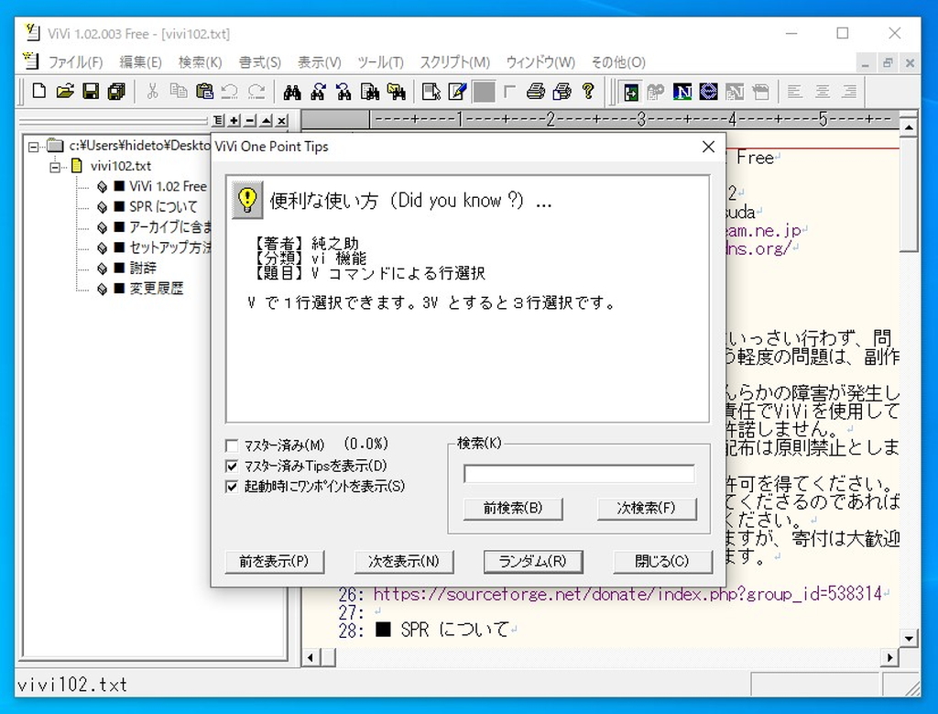
Task: Open the スクリプト(M) menu
Action: click(456, 62)
